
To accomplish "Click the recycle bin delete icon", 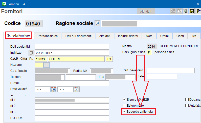I will [x=186, y=11].
